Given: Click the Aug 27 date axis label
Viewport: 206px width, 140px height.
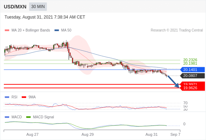Looking at the screenshot, I should pos(32,134).
